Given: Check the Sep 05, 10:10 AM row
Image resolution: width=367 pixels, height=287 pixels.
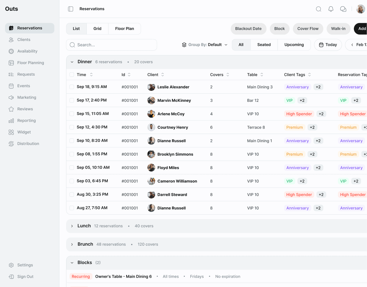Looking at the screenshot, I should (72, 168).
